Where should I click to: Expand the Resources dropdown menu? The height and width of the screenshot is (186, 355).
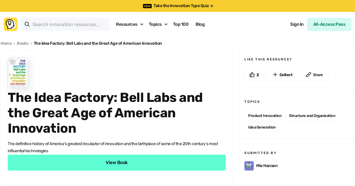pos(130,24)
